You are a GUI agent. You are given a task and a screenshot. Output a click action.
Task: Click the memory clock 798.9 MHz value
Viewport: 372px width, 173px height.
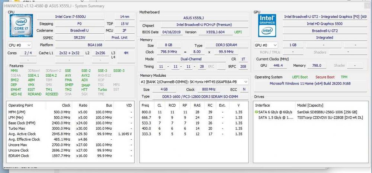168,52
